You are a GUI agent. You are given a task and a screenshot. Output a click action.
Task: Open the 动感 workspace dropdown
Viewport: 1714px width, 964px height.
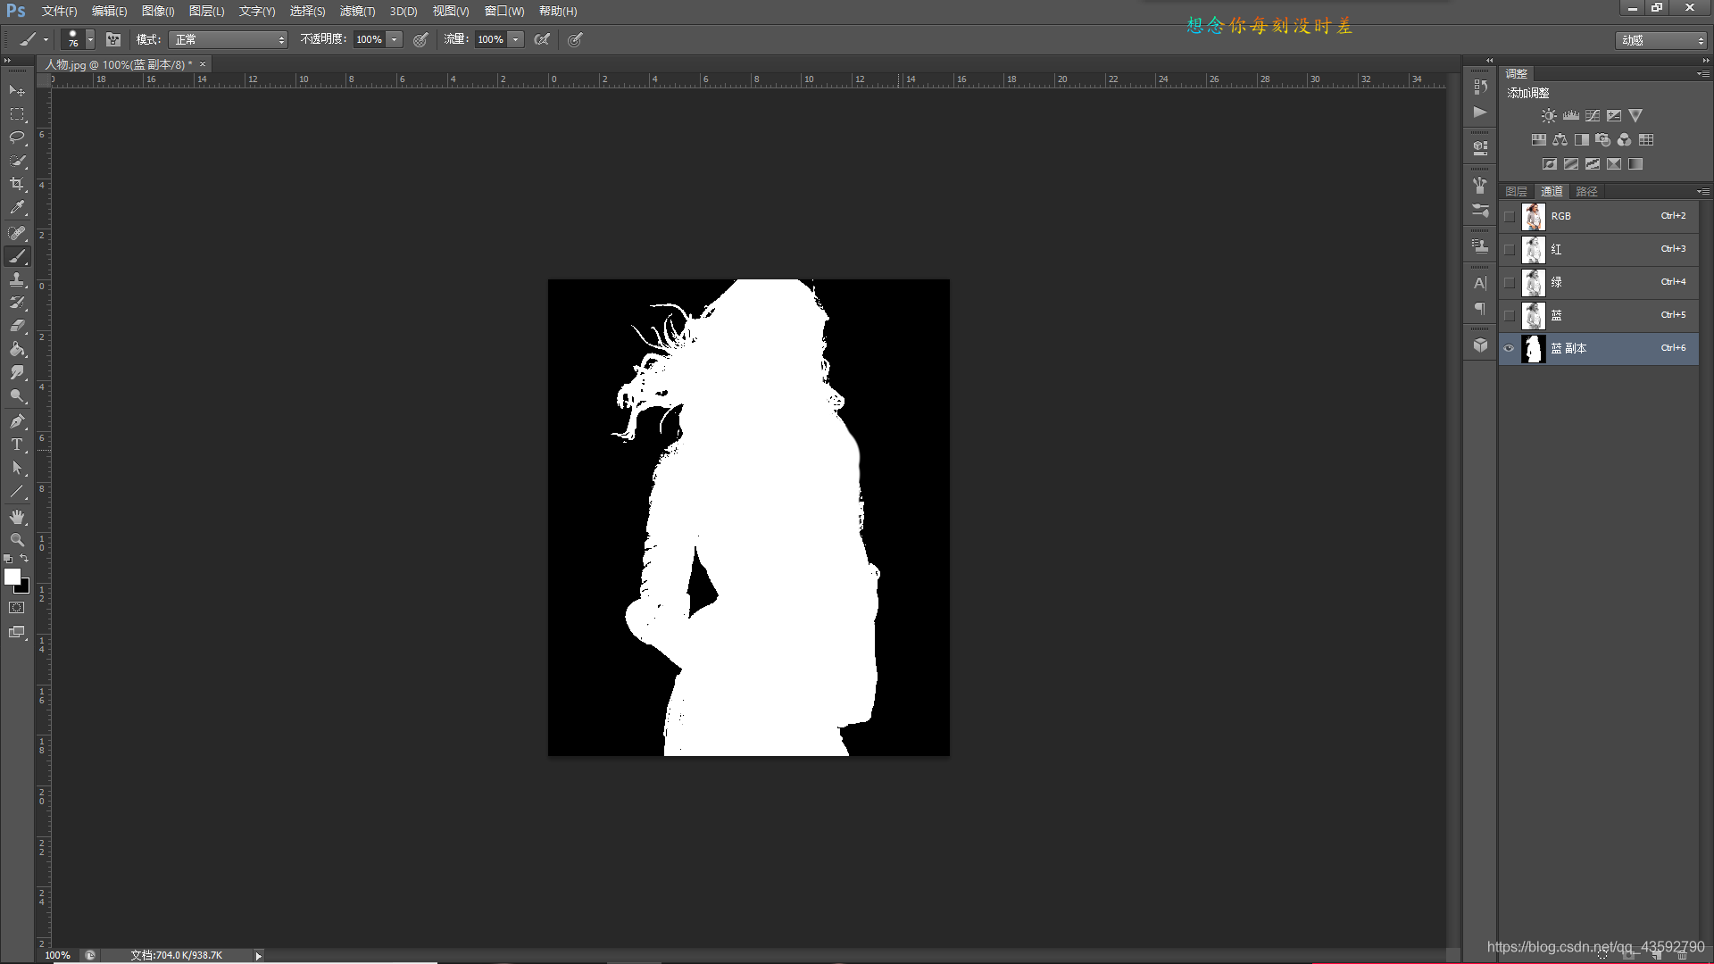[x=1661, y=40]
